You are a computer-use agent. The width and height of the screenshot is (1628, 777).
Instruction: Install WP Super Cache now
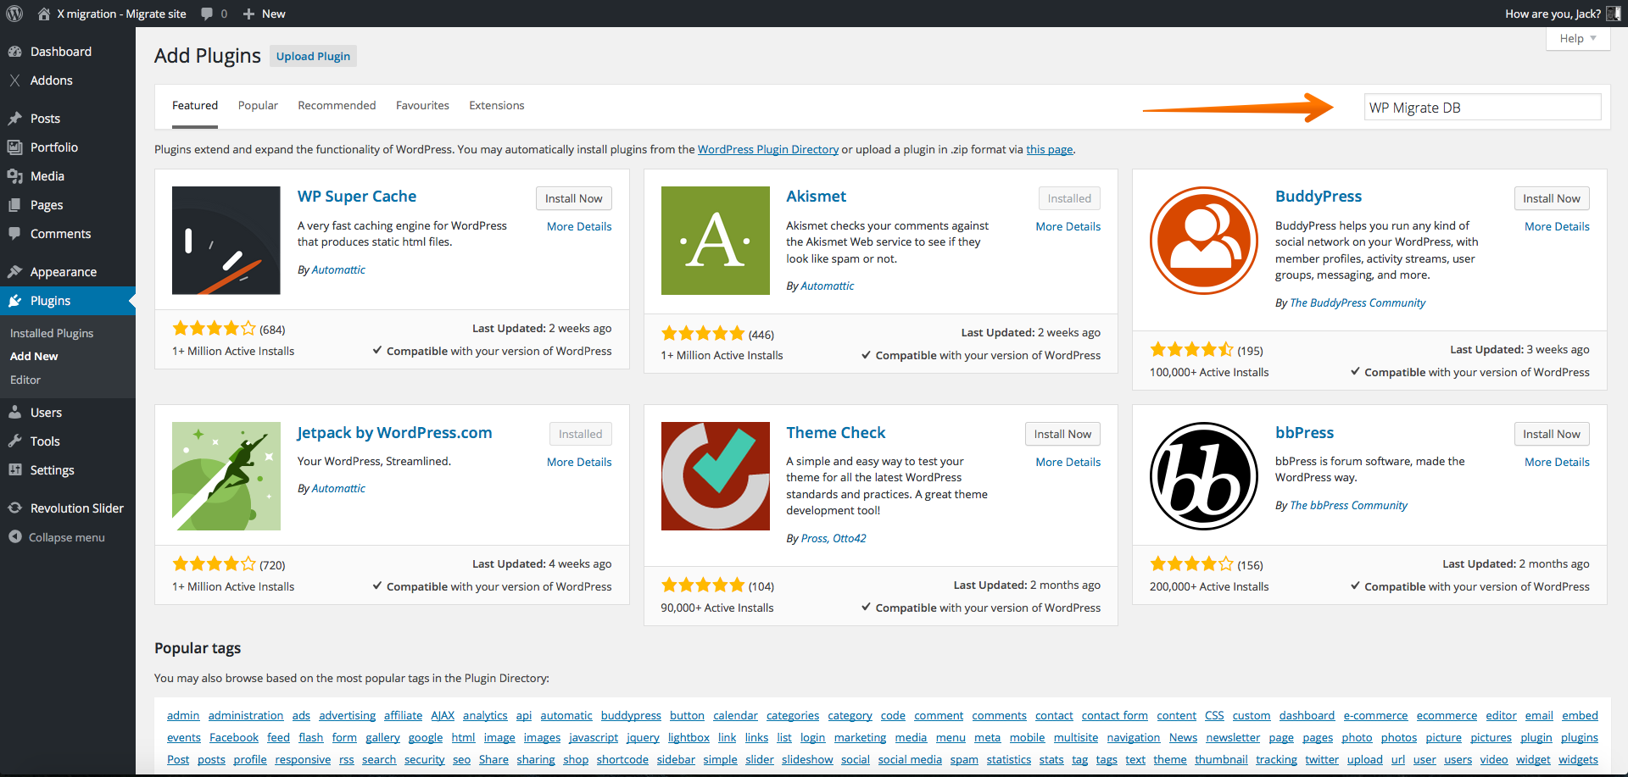(x=574, y=198)
